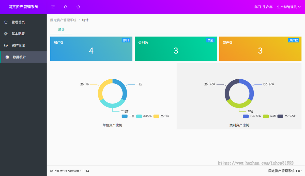Image resolution: width=305 pixels, height=176 pixels.
Task: Click the 部门 badge on the blue card
Action: pos(126,40)
